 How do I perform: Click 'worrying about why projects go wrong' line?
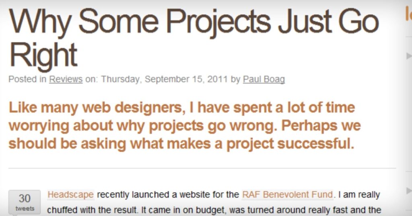pyautogui.click(x=185, y=126)
